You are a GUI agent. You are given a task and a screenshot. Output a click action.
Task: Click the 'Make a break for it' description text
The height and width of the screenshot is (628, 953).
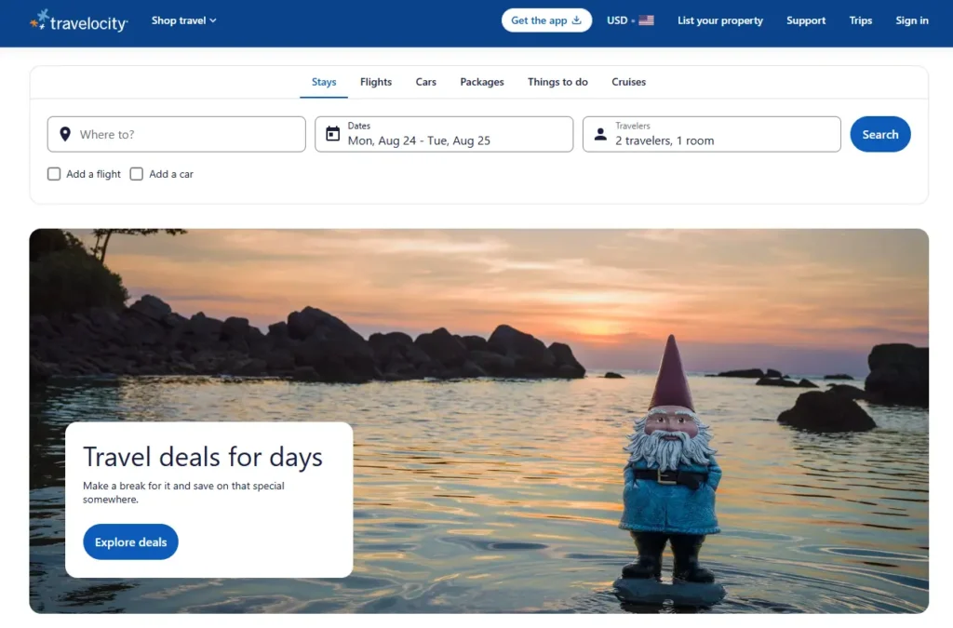click(183, 492)
